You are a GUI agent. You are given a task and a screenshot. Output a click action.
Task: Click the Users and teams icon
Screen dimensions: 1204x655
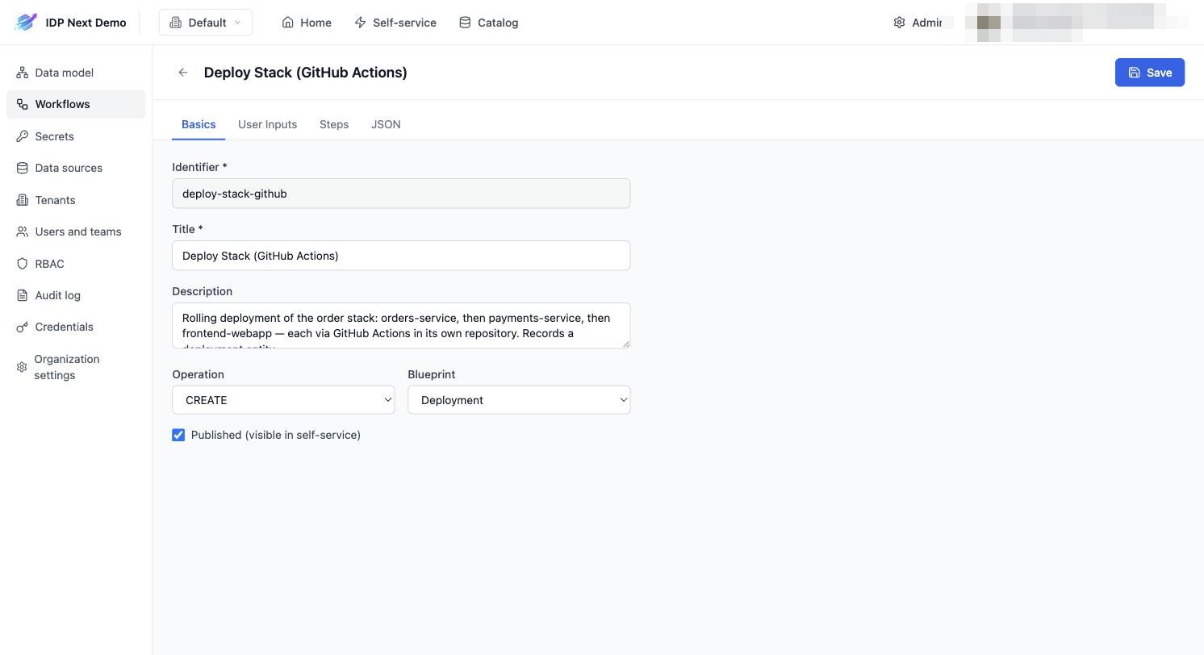click(x=22, y=232)
